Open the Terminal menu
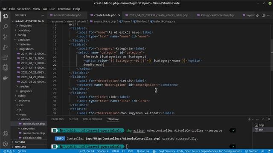The width and height of the screenshot is (273, 153). pos(64,9)
